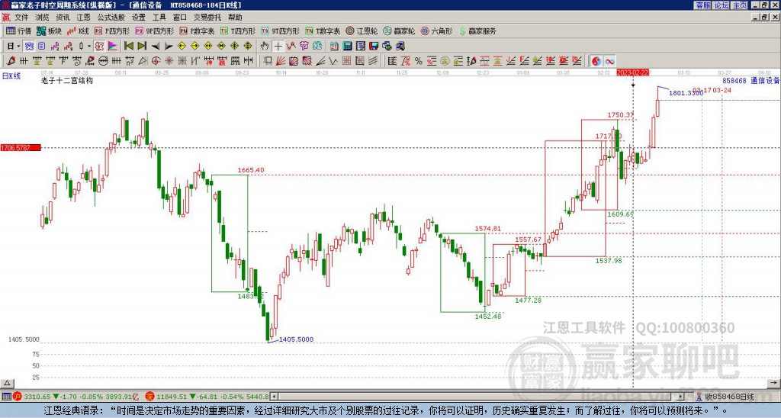Toggle the infinity loop icon button
Viewport: 781px width, 418px height.
coord(610,60)
